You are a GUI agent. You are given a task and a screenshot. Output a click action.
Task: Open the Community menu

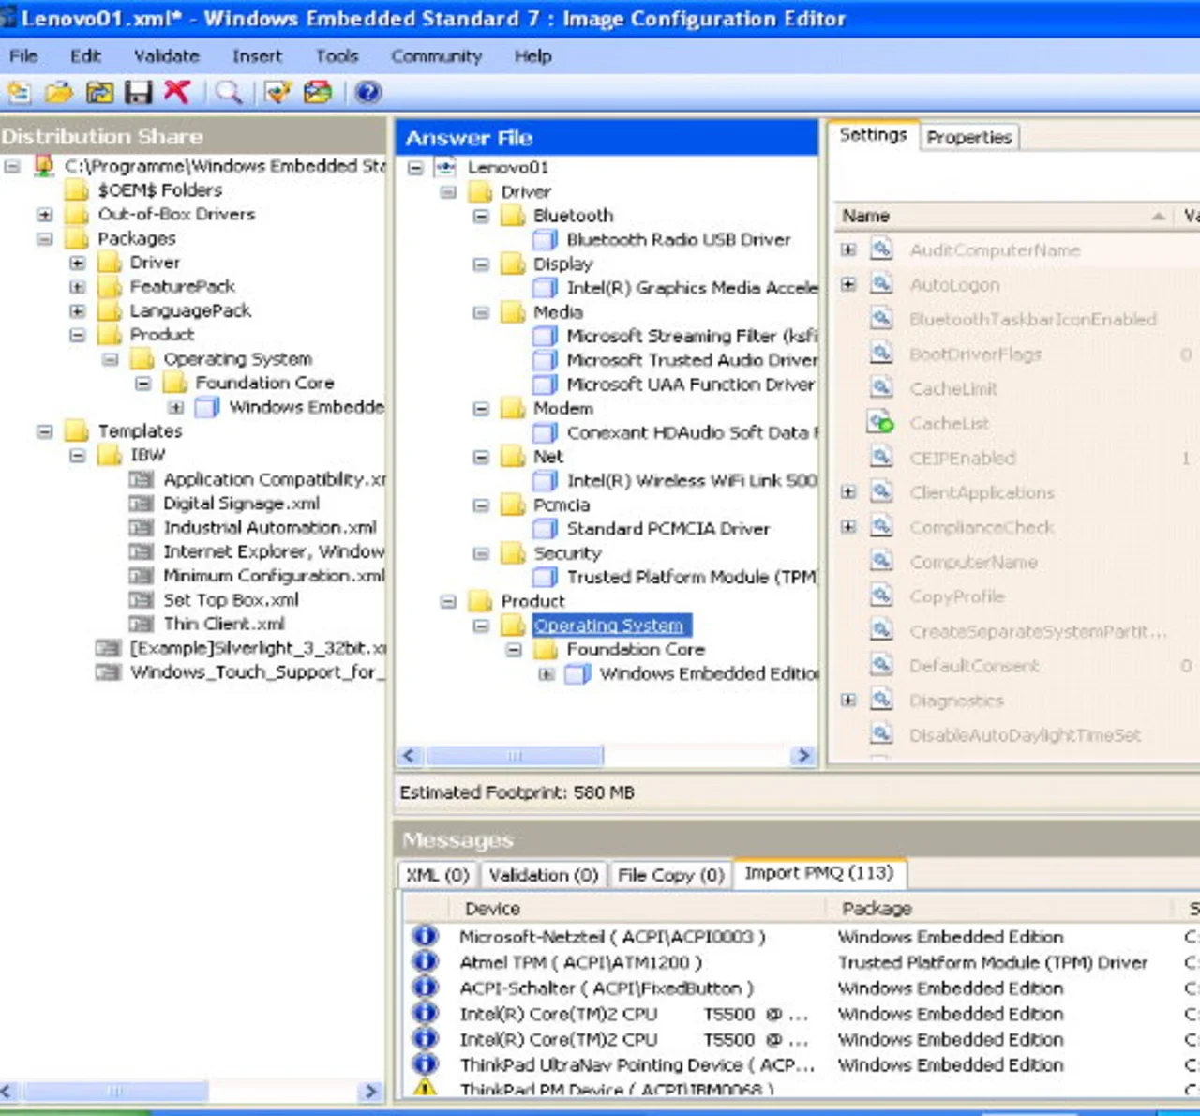click(x=437, y=56)
